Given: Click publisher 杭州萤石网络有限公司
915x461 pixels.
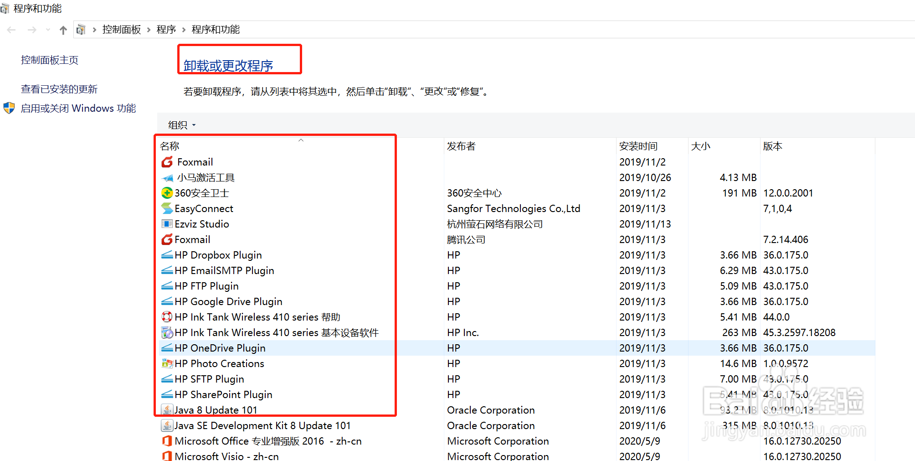Looking at the screenshot, I should [495, 224].
